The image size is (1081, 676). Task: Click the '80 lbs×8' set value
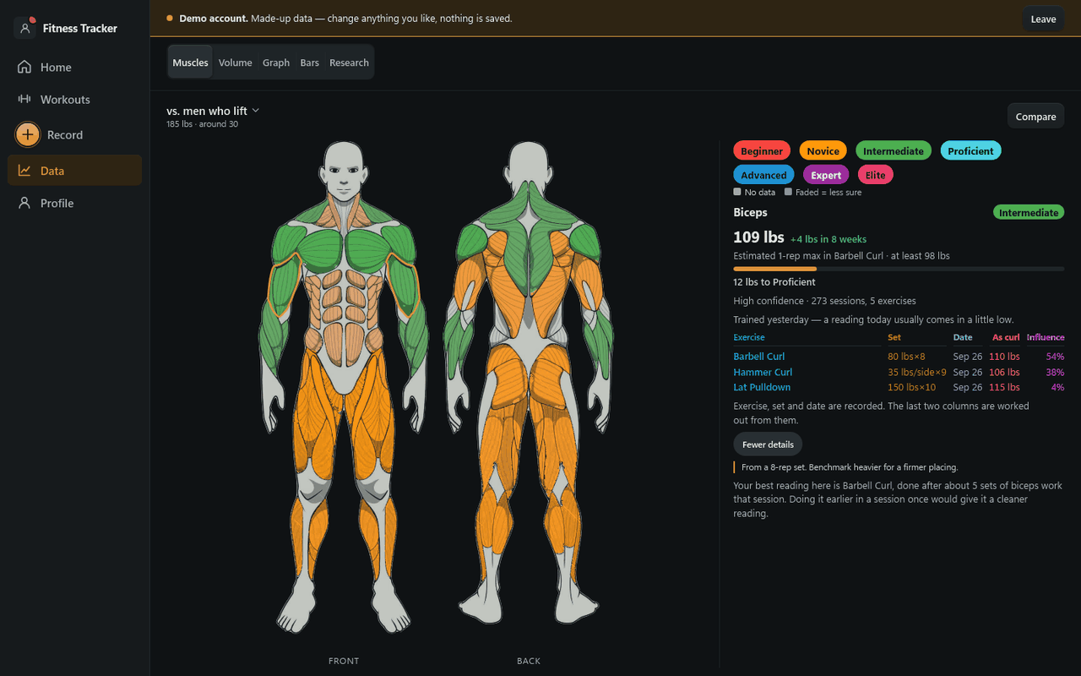click(906, 357)
